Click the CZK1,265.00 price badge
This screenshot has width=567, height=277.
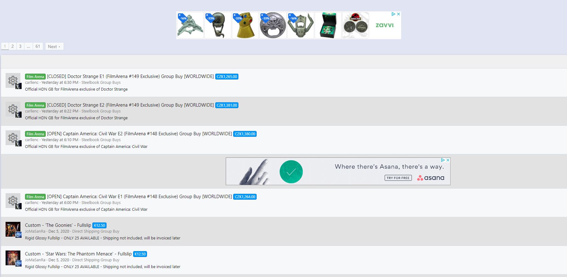coord(227,77)
